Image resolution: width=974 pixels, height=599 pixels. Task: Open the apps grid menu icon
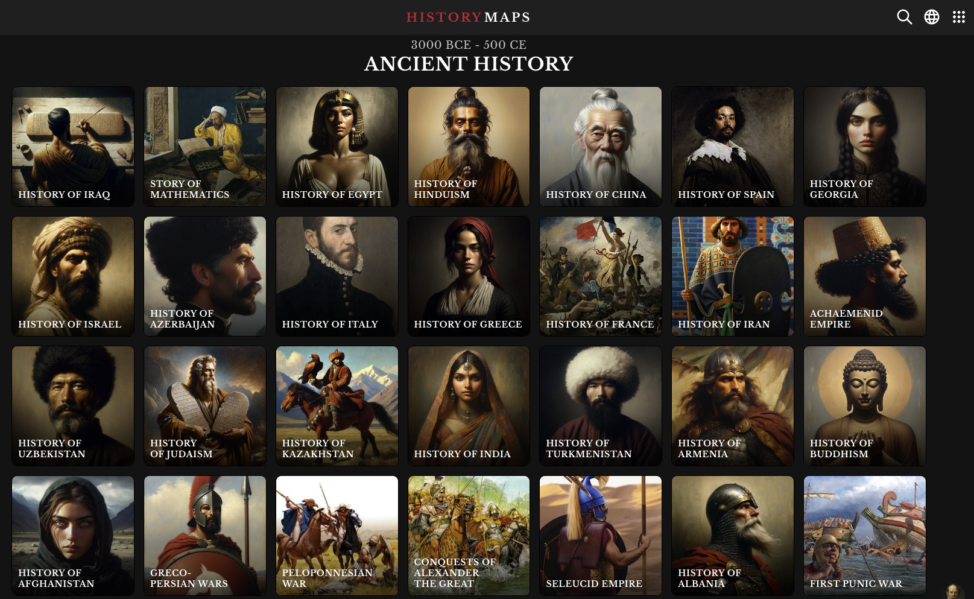(x=959, y=17)
